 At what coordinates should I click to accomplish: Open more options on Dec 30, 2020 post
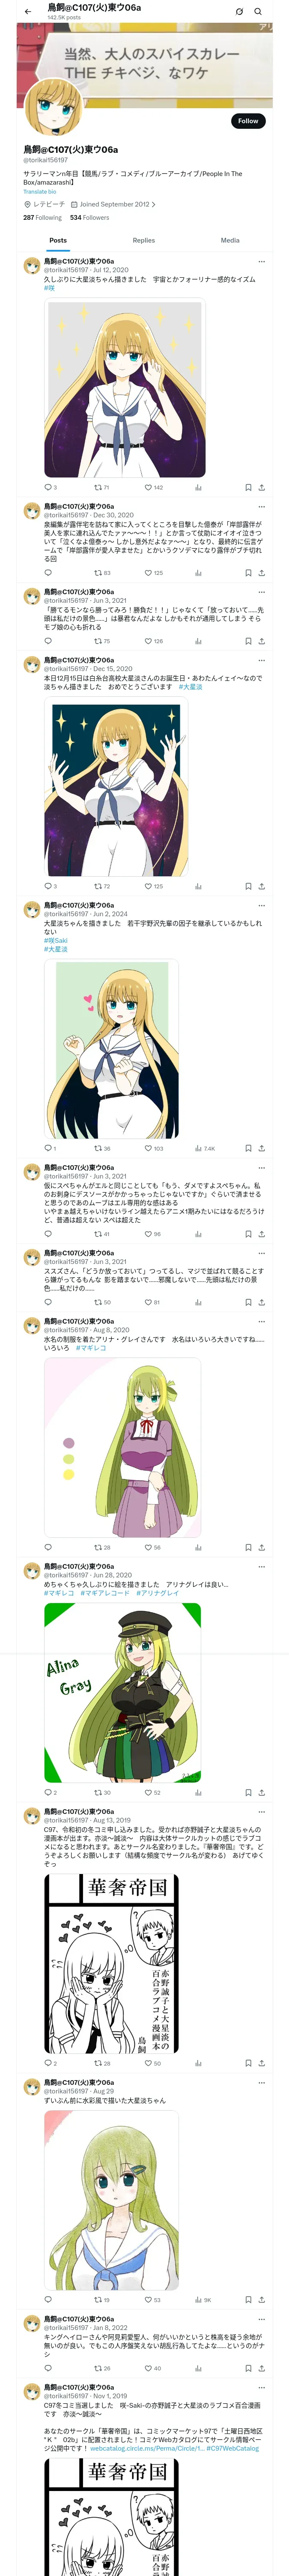click(262, 507)
